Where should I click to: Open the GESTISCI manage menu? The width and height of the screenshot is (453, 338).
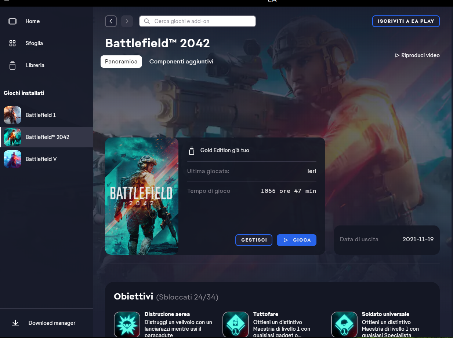point(254,240)
